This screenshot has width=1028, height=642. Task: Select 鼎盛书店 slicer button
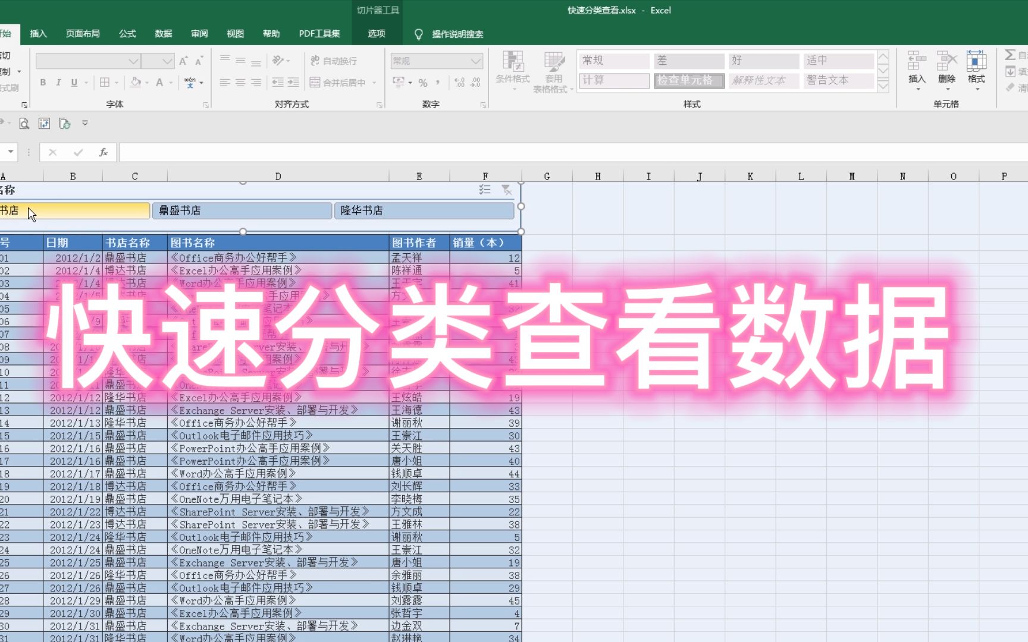242,210
